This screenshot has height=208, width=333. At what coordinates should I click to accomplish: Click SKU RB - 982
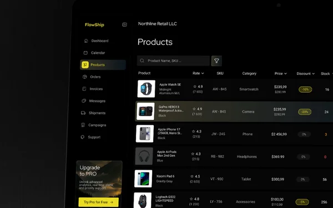pos(218,156)
